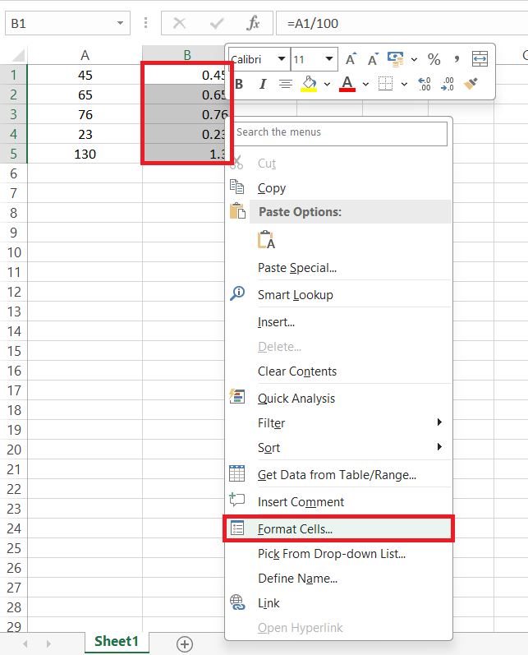Screen dimensions: 528x655
Task: Select row 10 header
Action: coord(14,252)
